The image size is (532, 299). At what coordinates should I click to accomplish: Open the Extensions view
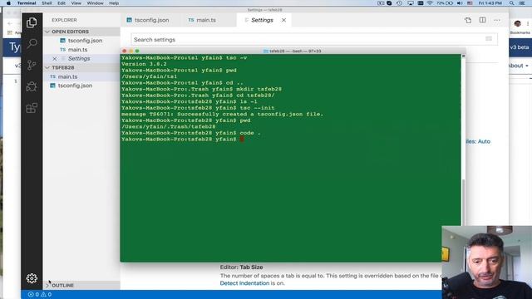(x=32, y=108)
